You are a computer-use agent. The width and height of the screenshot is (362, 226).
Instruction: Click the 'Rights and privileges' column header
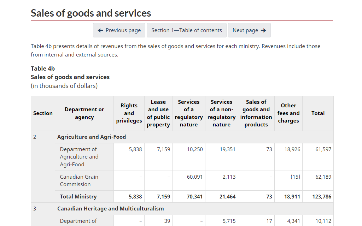129,113
